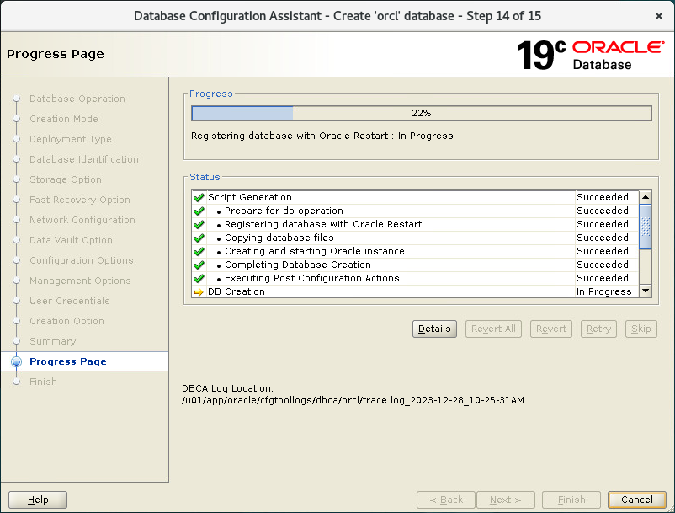Click the Next navigation button
The height and width of the screenshot is (513, 675).
click(505, 500)
